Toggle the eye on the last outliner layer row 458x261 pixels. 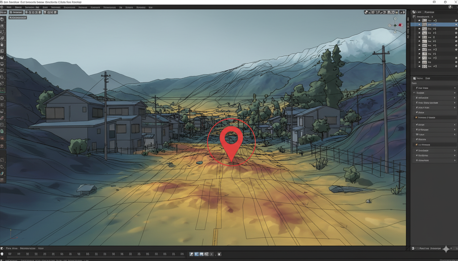pos(456,66)
